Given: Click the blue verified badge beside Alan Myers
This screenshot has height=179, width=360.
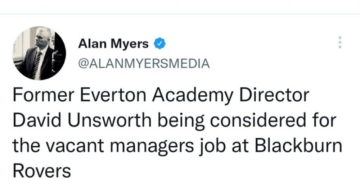Looking at the screenshot, I should coord(160,44).
